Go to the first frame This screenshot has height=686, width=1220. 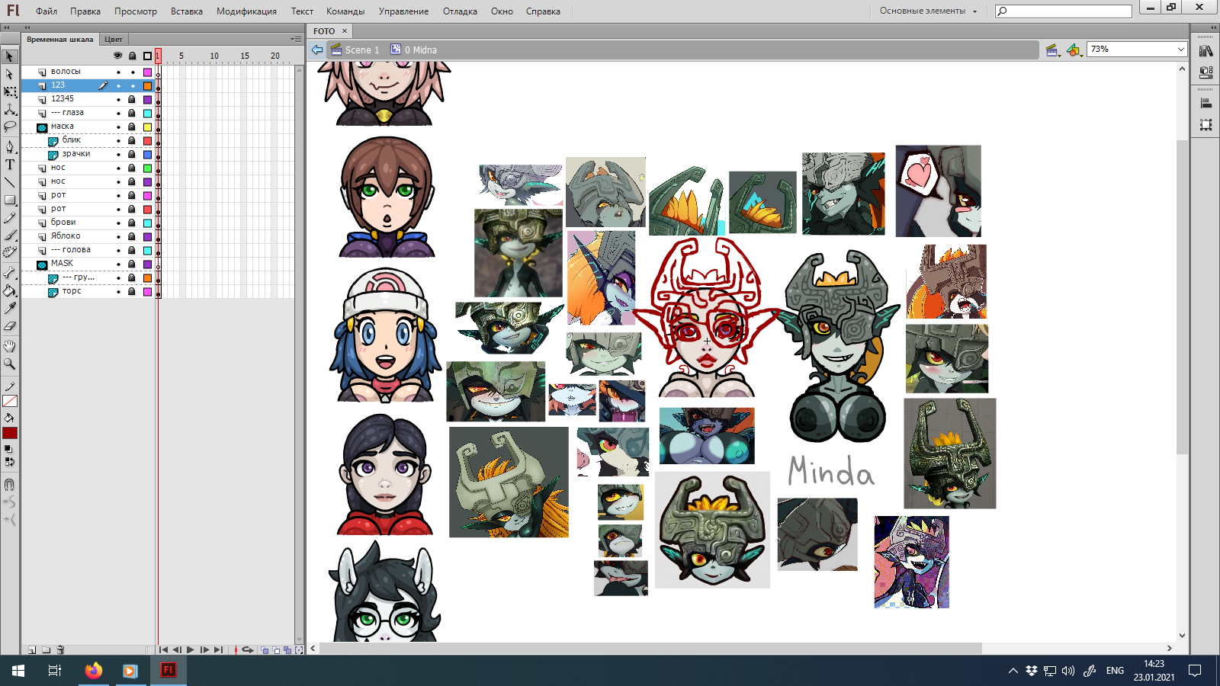[x=163, y=650]
